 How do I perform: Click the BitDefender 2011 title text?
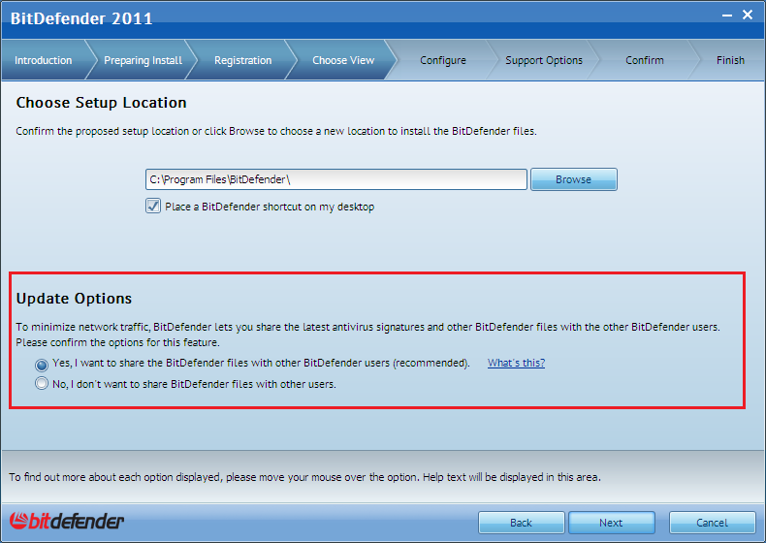click(x=81, y=18)
